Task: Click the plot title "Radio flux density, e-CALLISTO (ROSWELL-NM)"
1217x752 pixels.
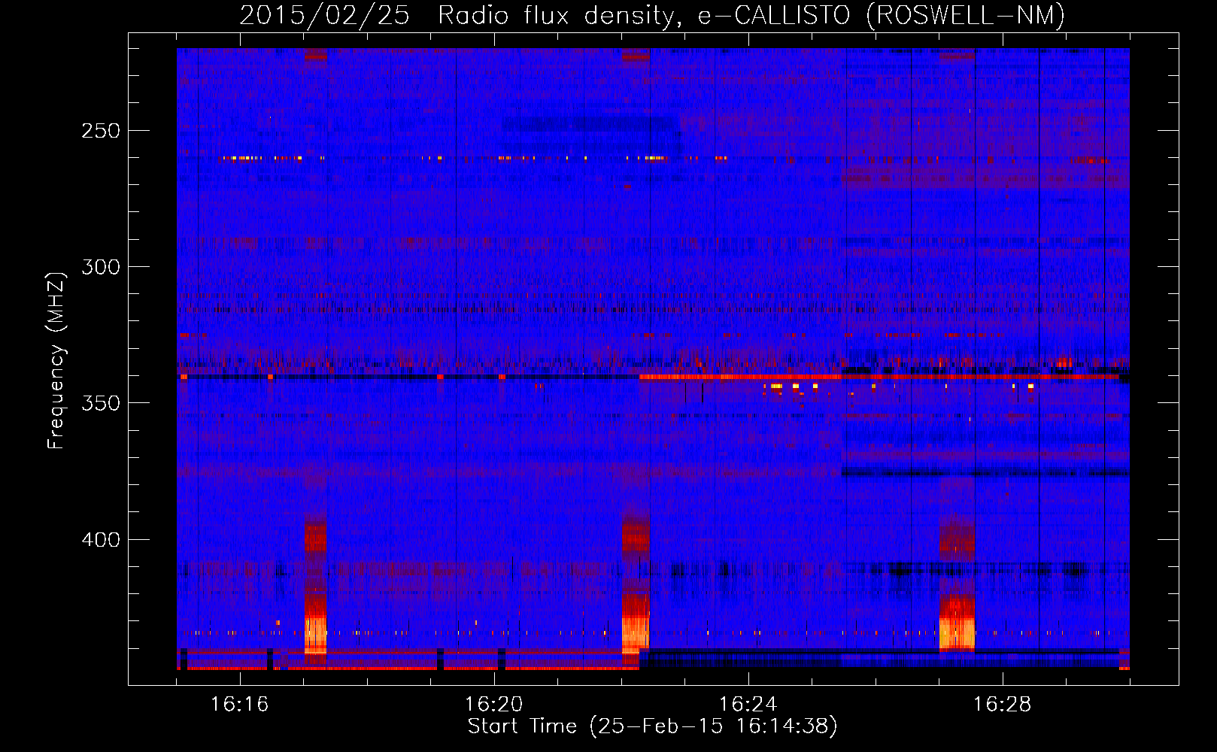Action: click(751, 15)
